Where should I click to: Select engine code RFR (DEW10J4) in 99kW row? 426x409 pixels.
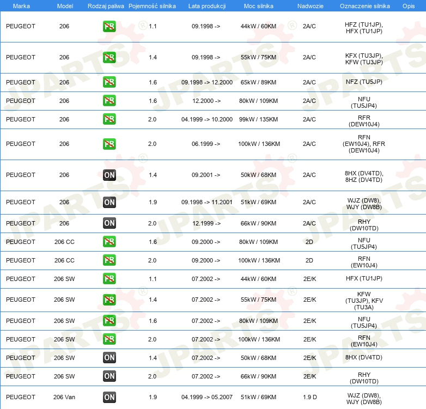(x=364, y=121)
